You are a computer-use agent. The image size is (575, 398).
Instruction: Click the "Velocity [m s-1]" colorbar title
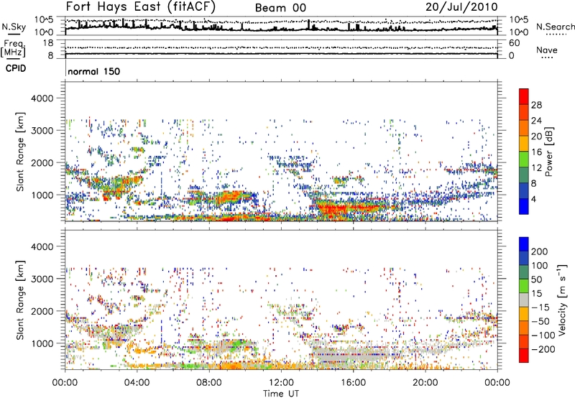pyautogui.click(x=563, y=300)
